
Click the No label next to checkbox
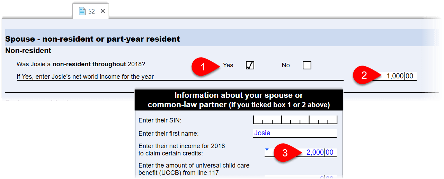coord(286,65)
